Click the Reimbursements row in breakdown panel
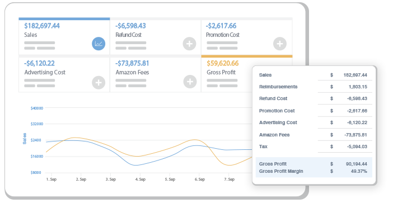Viewport: 393px width, 203px height. (314, 87)
